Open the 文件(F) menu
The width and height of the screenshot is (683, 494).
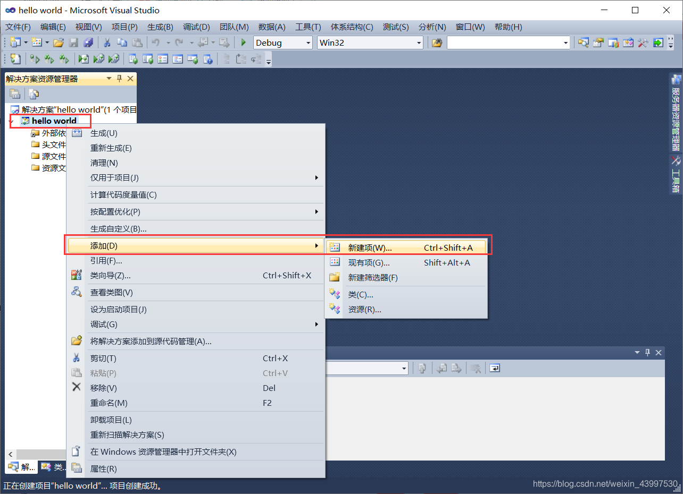coord(18,27)
